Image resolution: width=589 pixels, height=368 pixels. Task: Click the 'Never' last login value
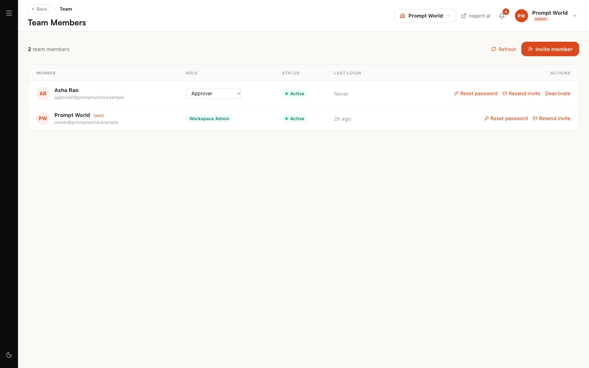pyautogui.click(x=341, y=94)
